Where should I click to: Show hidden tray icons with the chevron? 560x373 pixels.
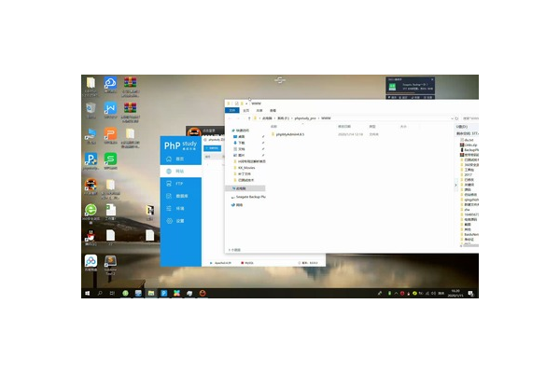(396, 293)
